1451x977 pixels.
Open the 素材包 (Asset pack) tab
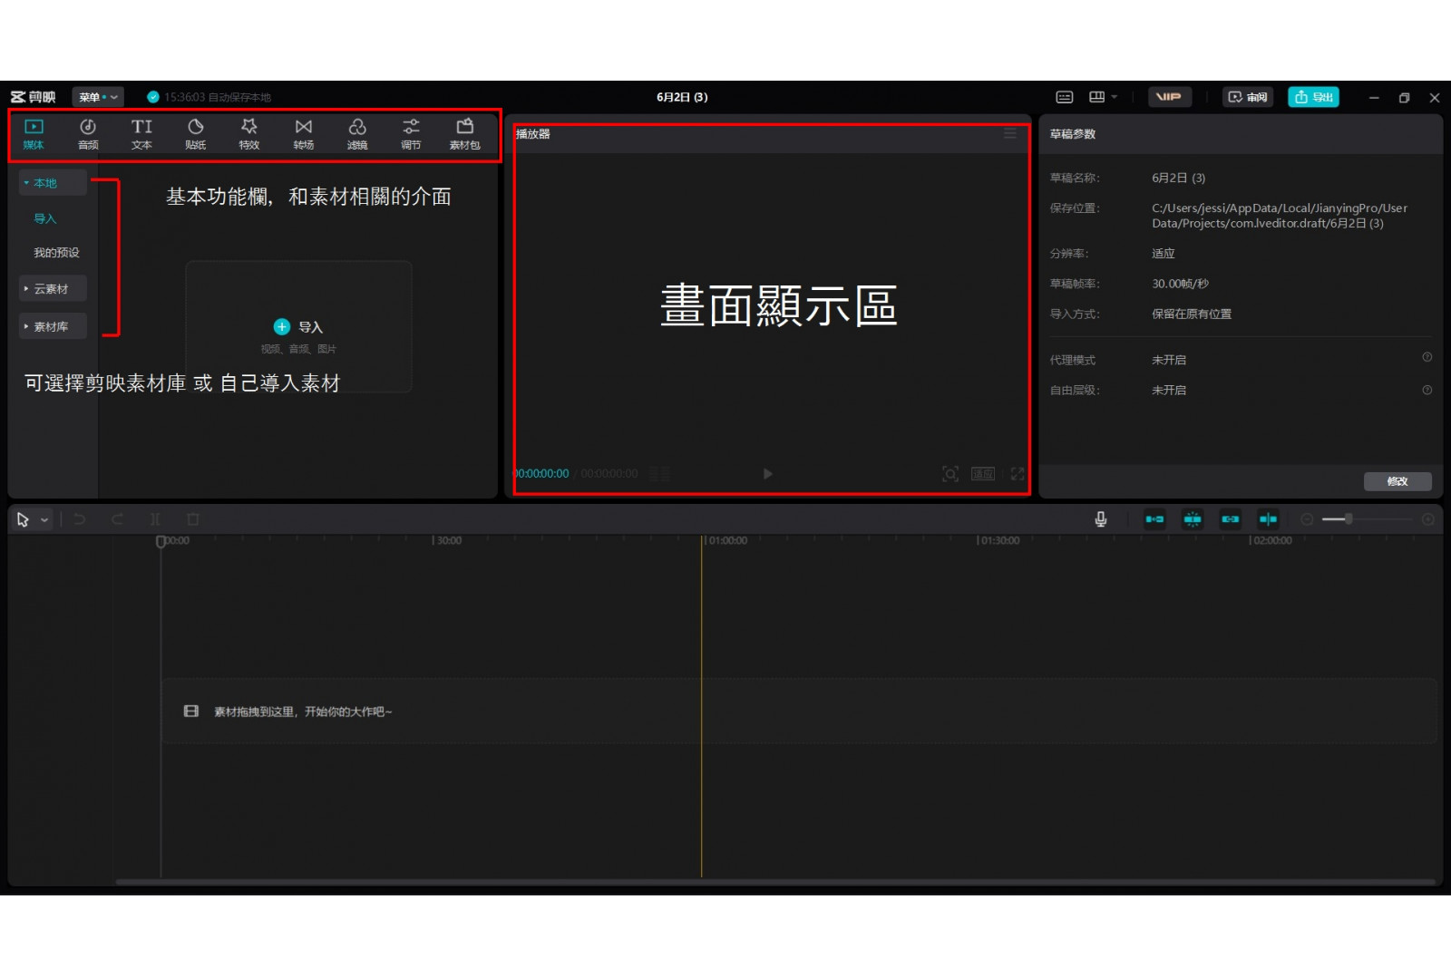[465, 134]
